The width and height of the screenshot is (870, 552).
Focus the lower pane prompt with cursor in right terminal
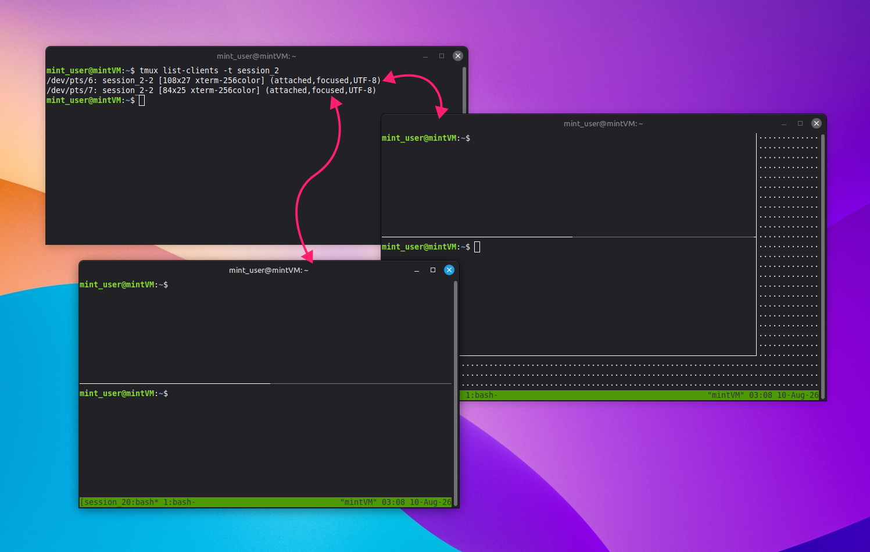(431, 247)
